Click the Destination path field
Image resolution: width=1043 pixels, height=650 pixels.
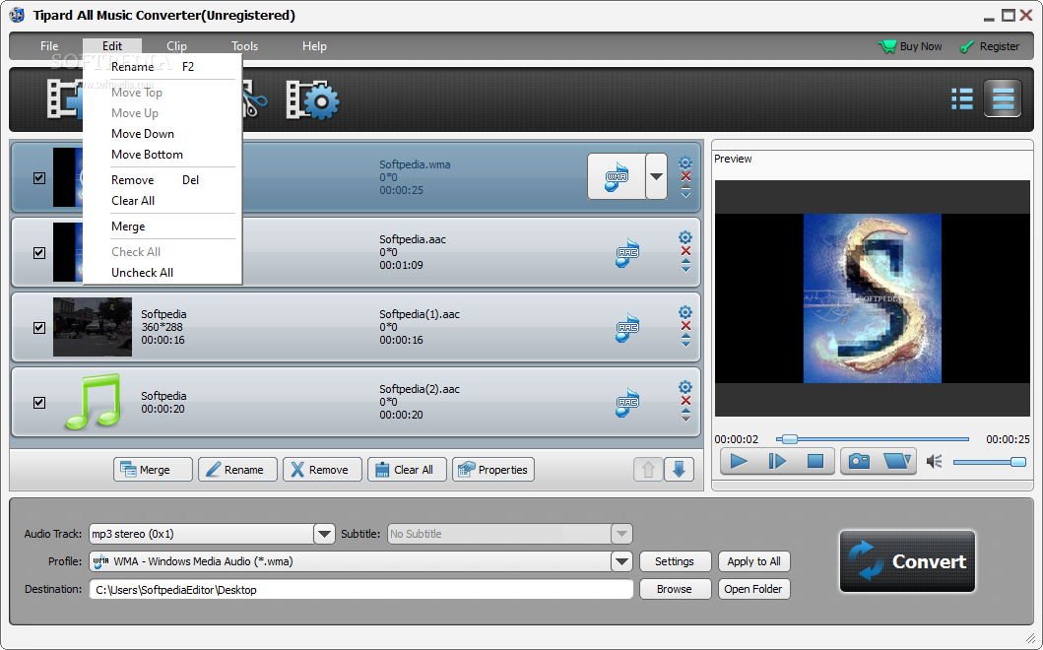361,590
